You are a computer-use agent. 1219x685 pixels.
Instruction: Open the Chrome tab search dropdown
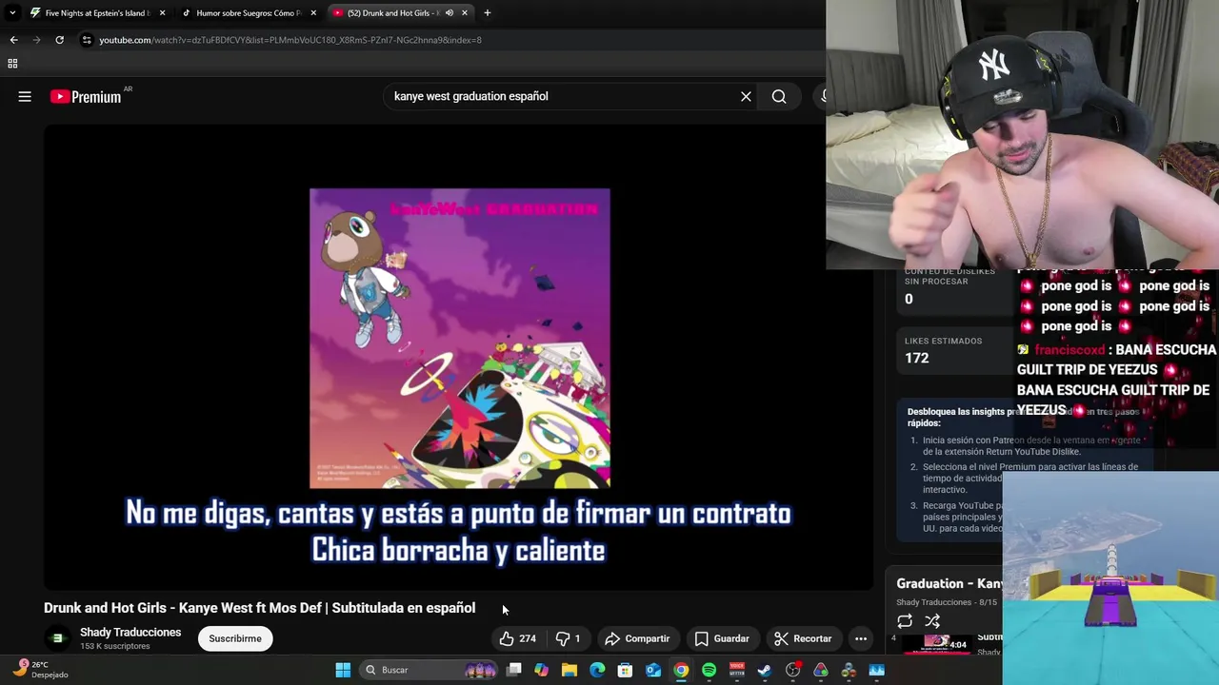[11, 13]
